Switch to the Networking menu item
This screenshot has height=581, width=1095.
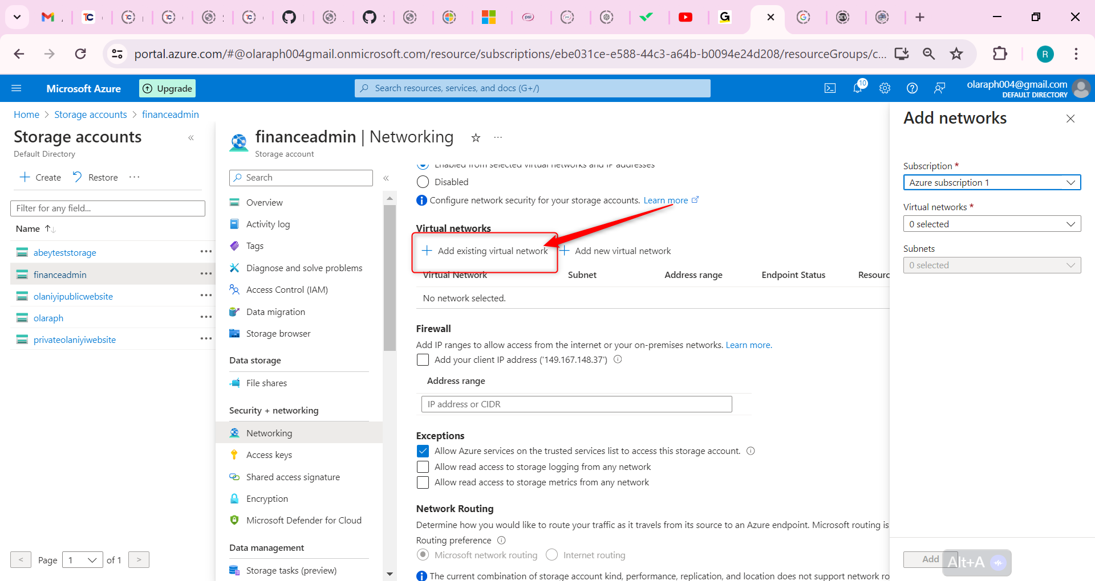[x=269, y=433]
